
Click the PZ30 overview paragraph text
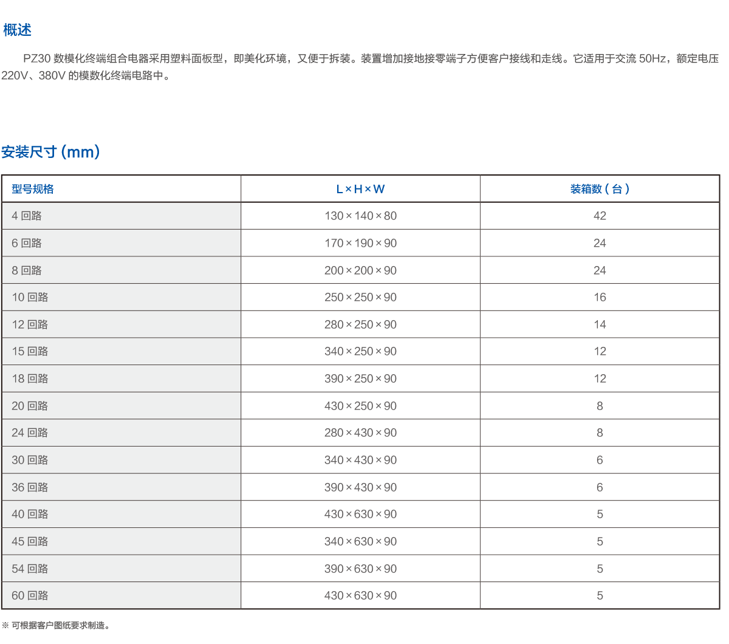coord(360,67)
